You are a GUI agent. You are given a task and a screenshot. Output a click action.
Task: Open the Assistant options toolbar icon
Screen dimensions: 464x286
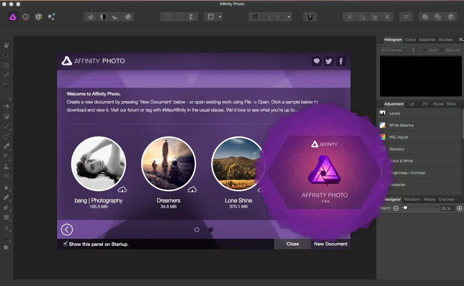pyautogui.click(x=310, y=16)
